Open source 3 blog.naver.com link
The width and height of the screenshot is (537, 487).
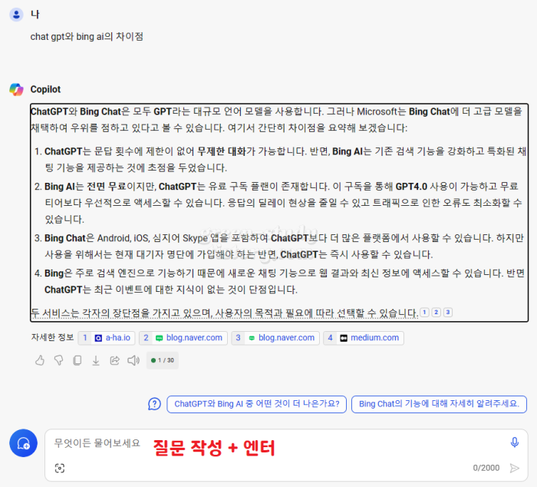275,338
